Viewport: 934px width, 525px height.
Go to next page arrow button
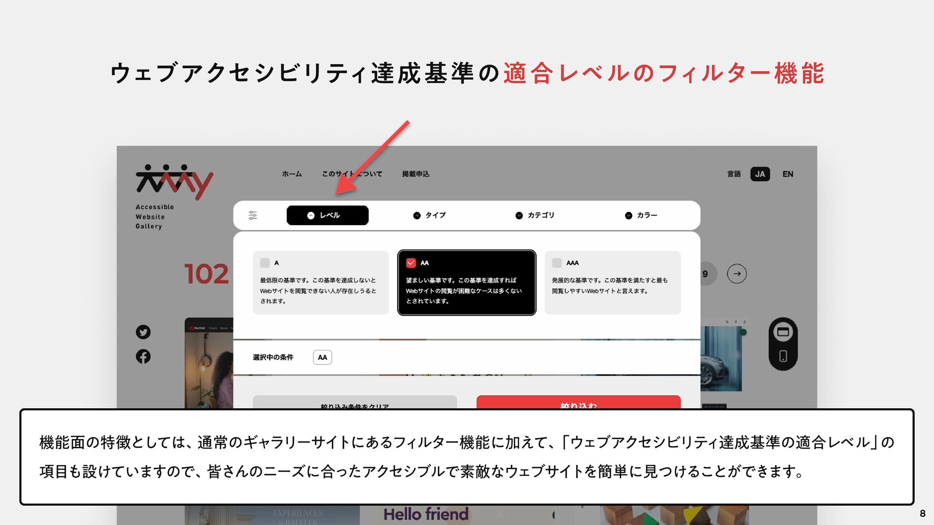pos(737,274)
